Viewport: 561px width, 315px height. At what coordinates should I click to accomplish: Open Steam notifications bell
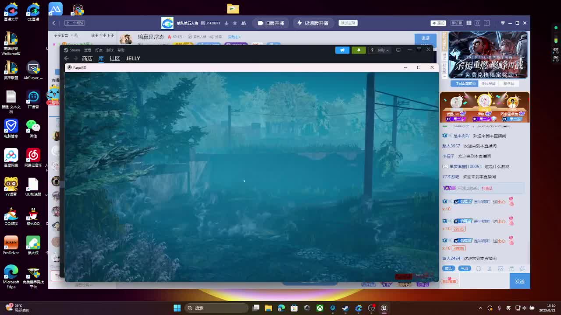pos(359,50)
